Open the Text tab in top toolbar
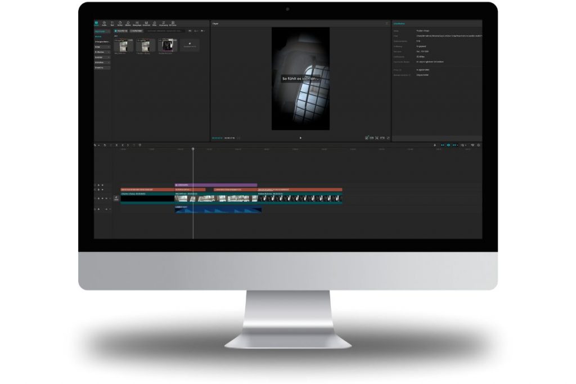Viewport: 576px width, 384px height. [112, 24]
